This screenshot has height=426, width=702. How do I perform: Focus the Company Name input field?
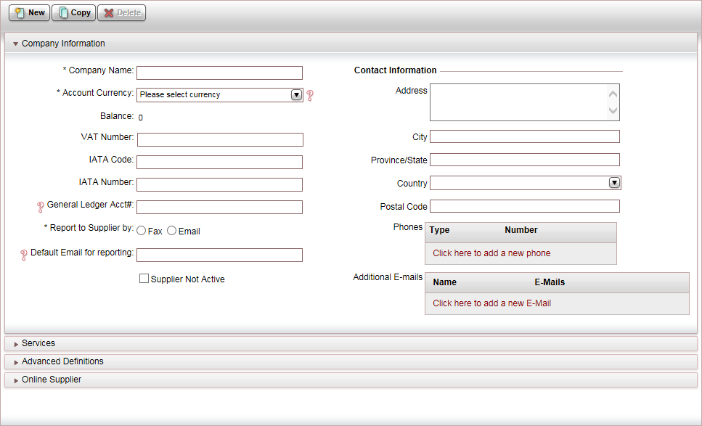(219, 73)
